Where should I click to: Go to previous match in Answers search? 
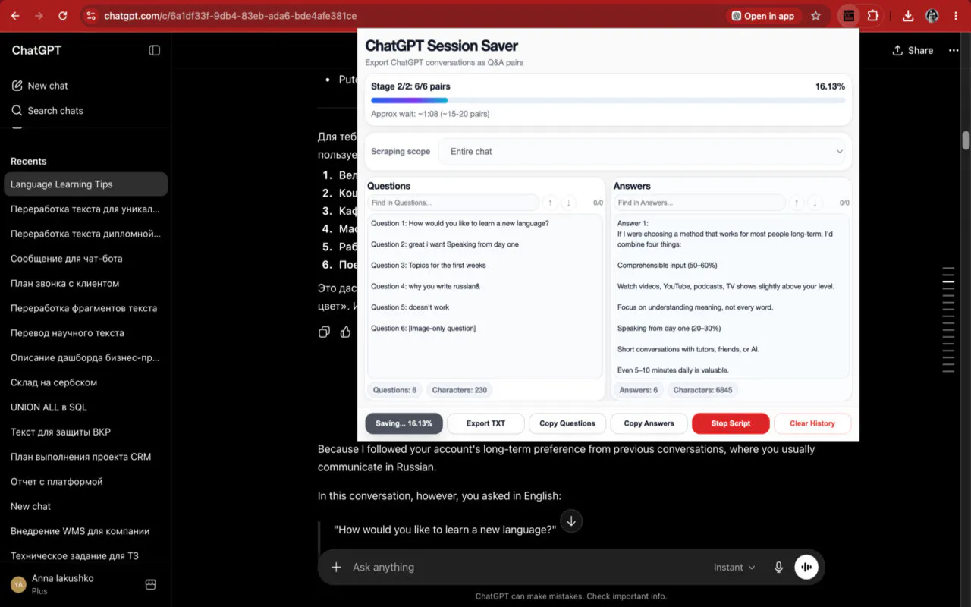pyautogui.click(x=796, y=203)
